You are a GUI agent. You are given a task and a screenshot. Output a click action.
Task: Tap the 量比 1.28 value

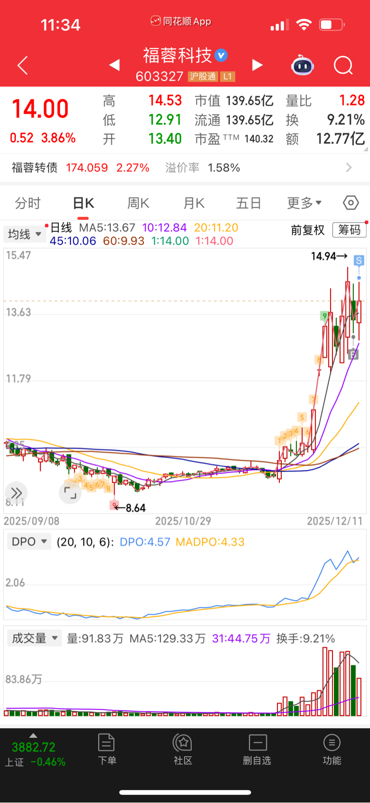click(x=352, y=100)
